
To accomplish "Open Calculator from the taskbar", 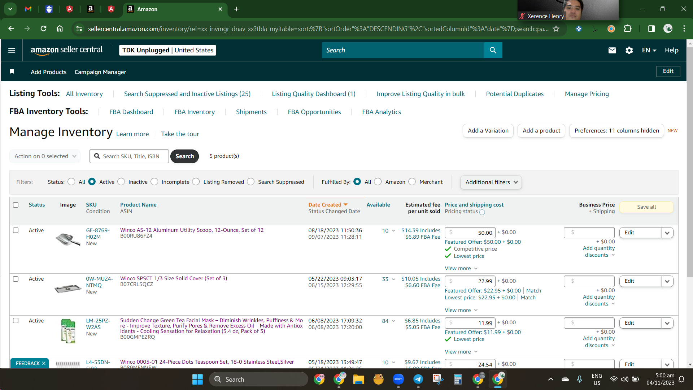I will click(x=458, y=379).
